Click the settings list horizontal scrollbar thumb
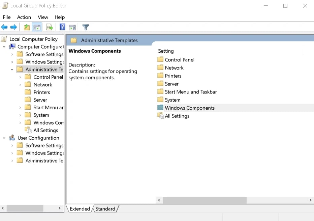Screen dimensions: 314x221 [205, 200]
